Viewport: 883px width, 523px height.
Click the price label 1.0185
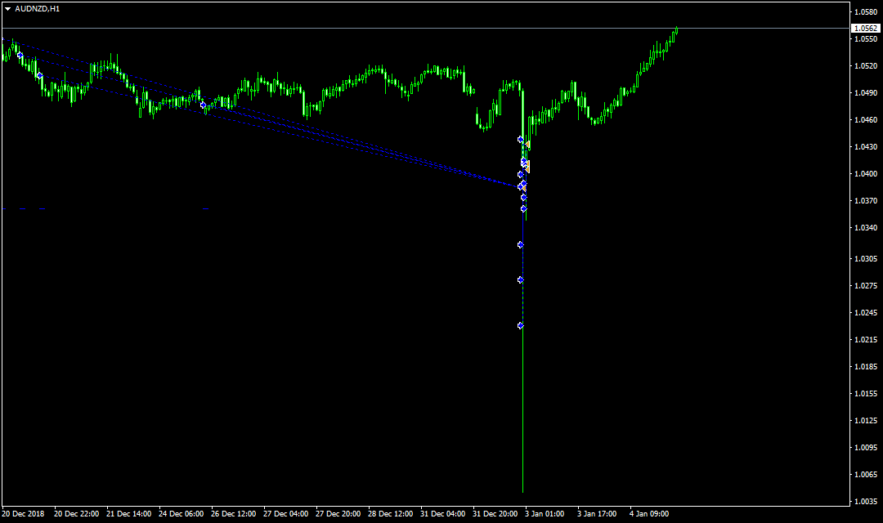(x=866, y=367)
